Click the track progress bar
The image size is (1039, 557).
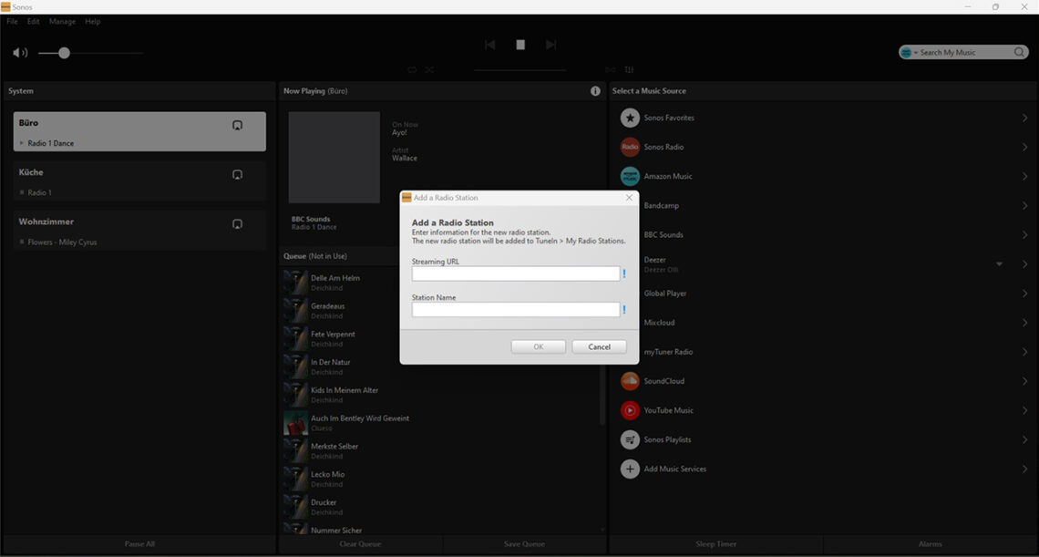[x=520, y=69]
